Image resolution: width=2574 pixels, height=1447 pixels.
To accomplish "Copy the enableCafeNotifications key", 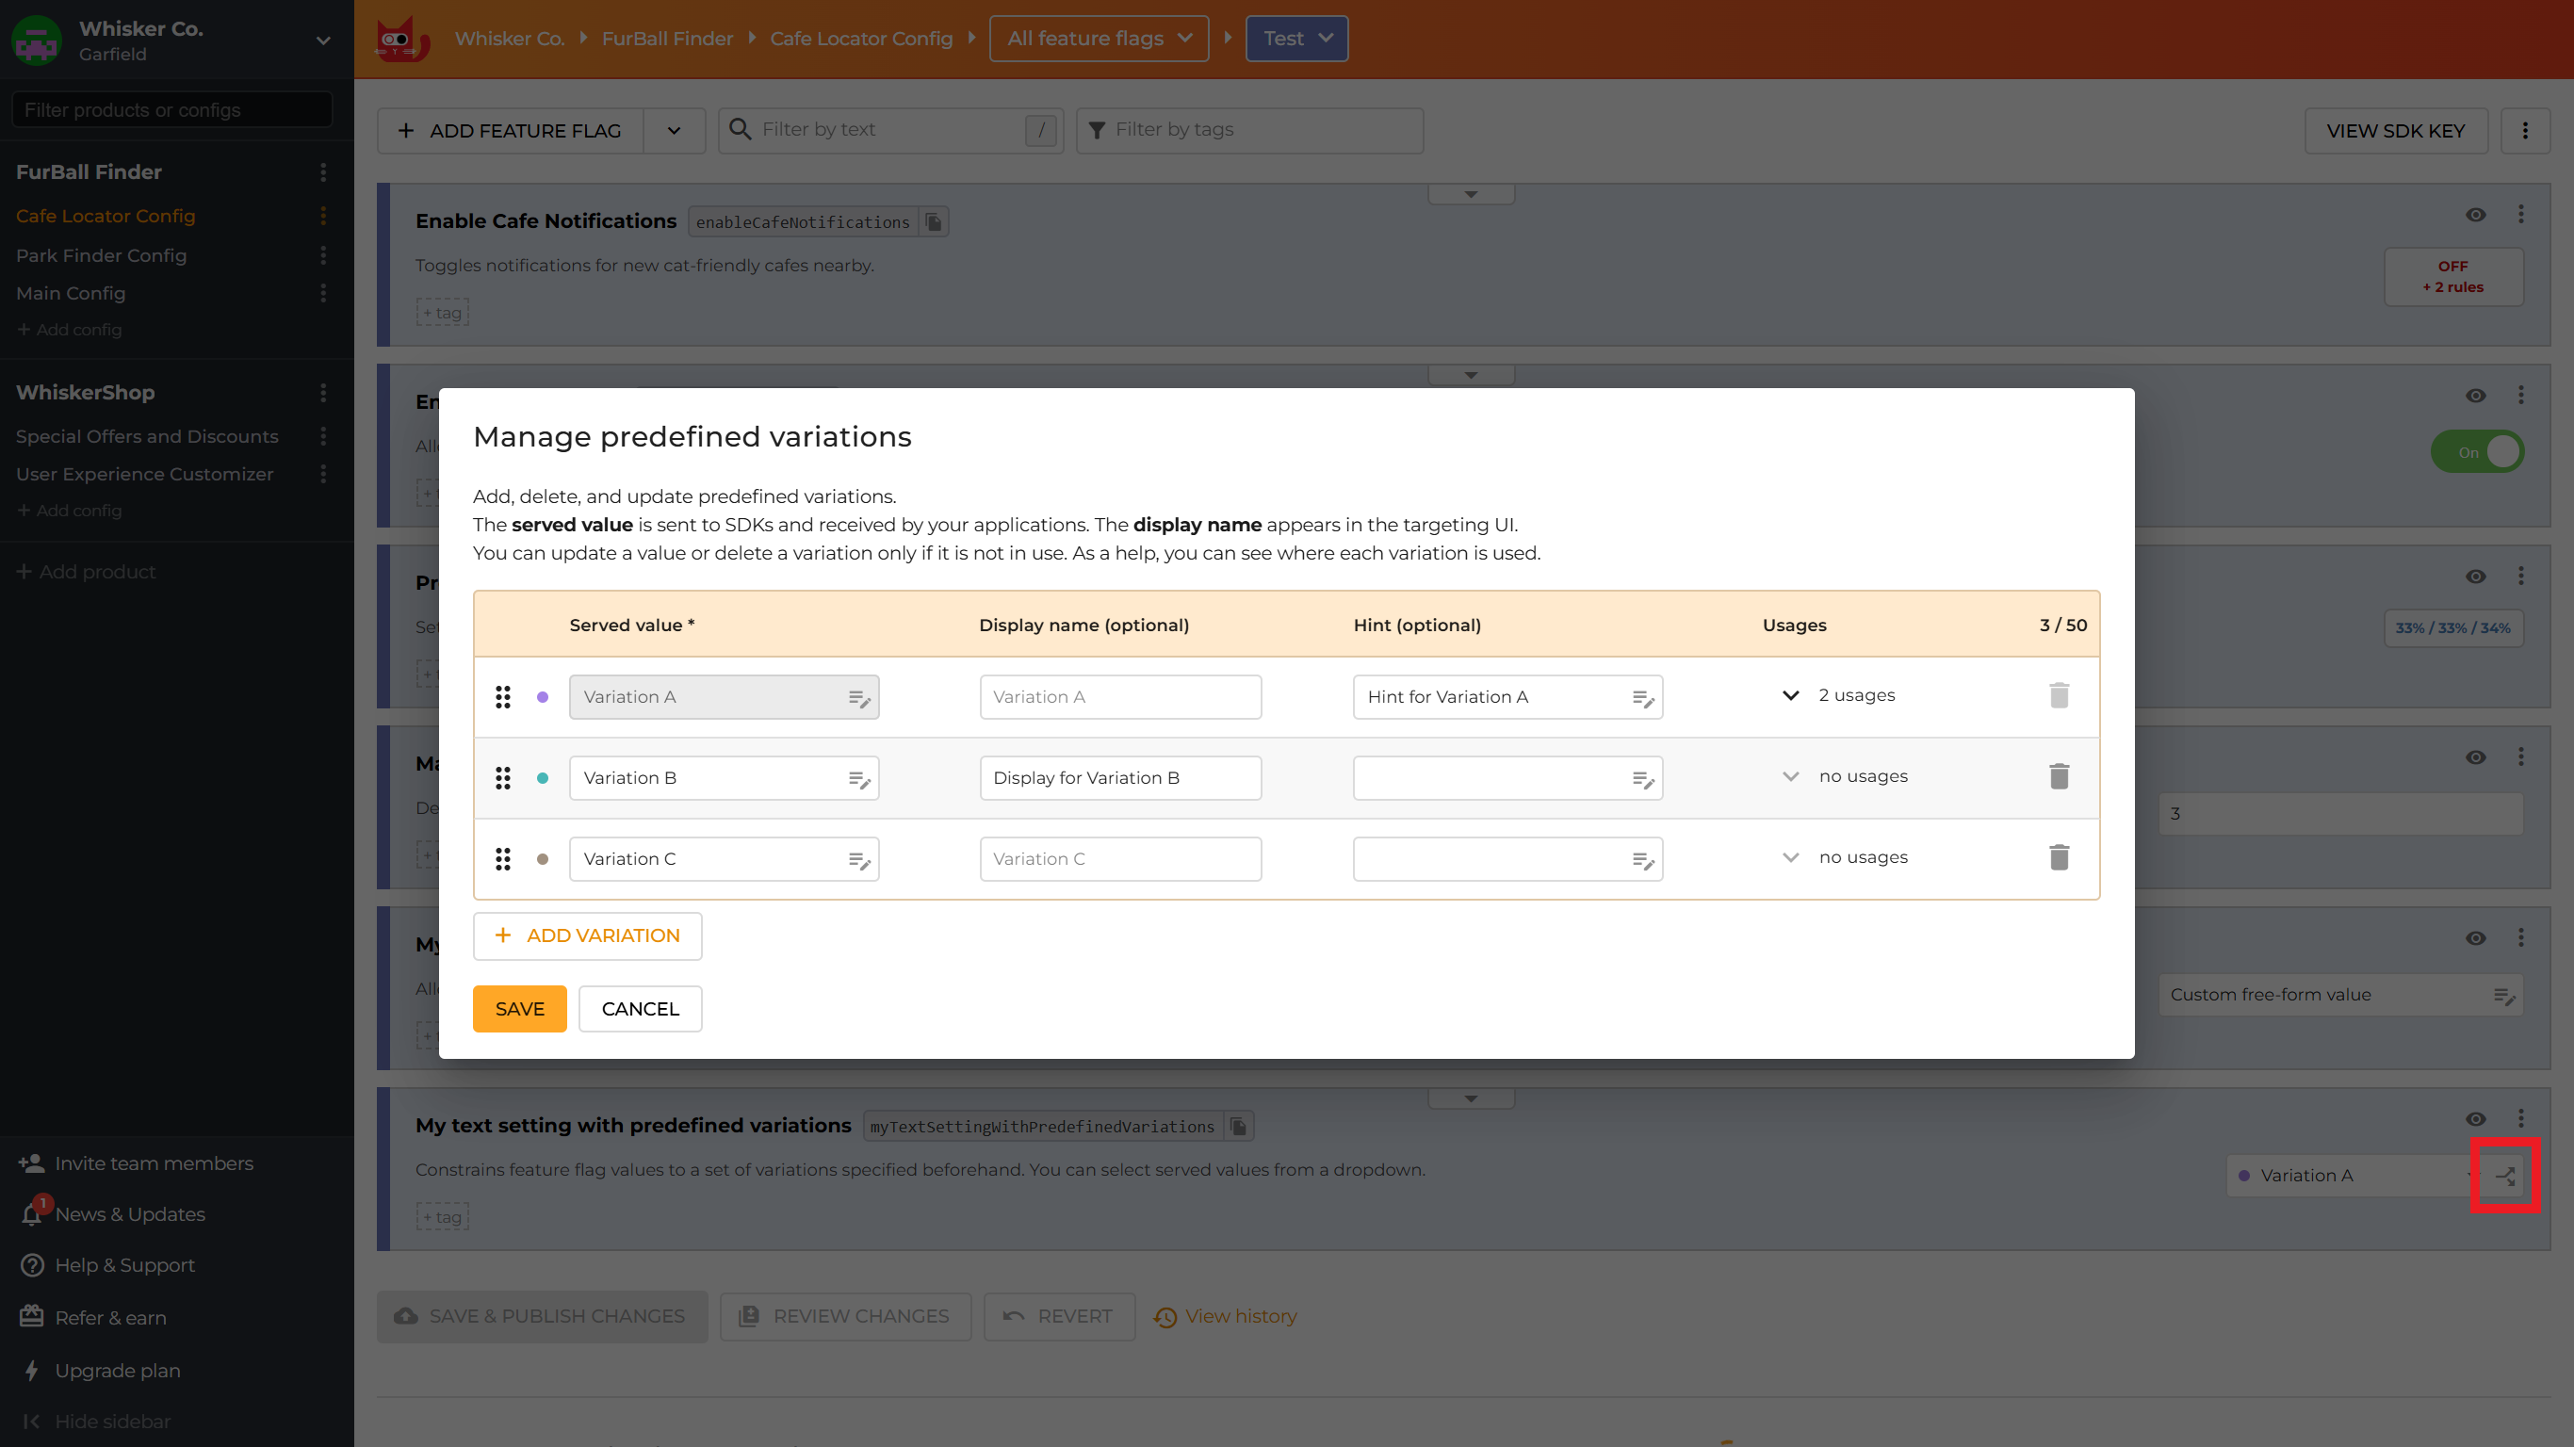I will coord(934,221).
